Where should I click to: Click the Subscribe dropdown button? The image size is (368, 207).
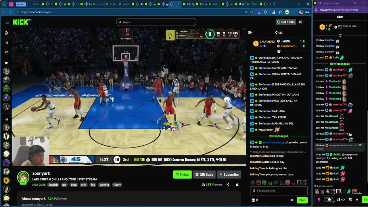coord(229,175)
